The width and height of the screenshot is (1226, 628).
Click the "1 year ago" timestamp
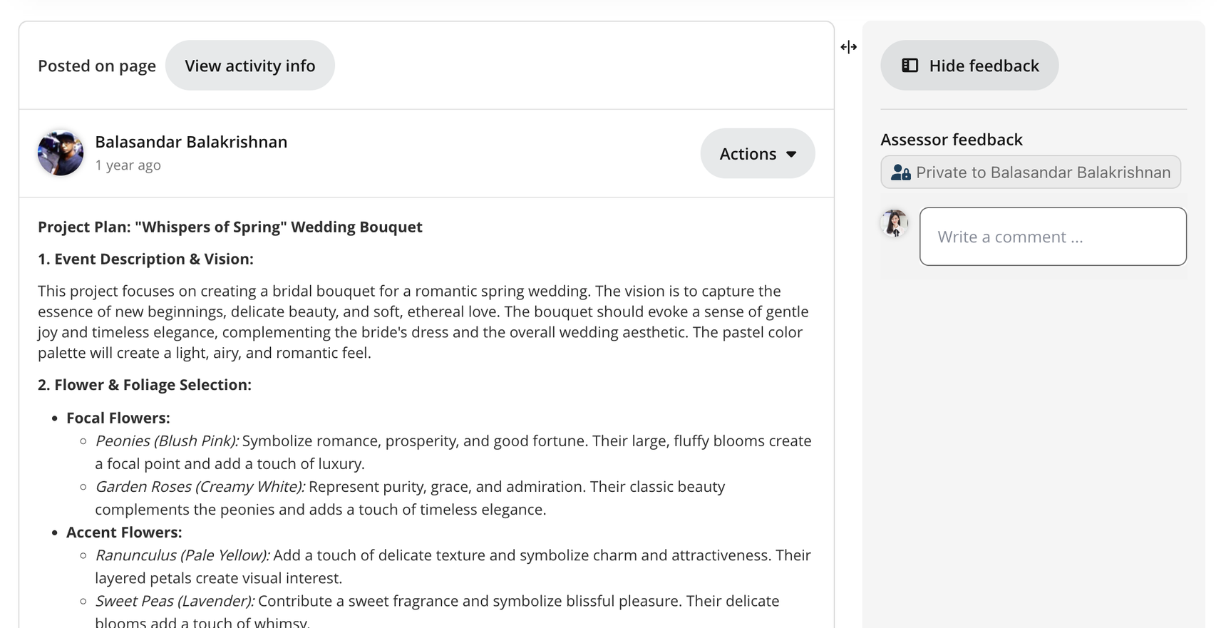128,165
